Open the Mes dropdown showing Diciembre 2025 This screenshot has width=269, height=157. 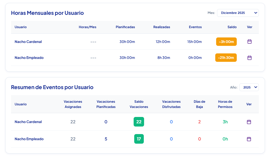[238, 13]
